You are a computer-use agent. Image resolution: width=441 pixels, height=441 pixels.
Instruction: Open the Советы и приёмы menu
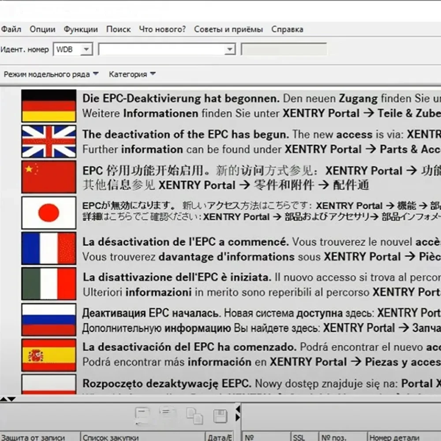228,29
